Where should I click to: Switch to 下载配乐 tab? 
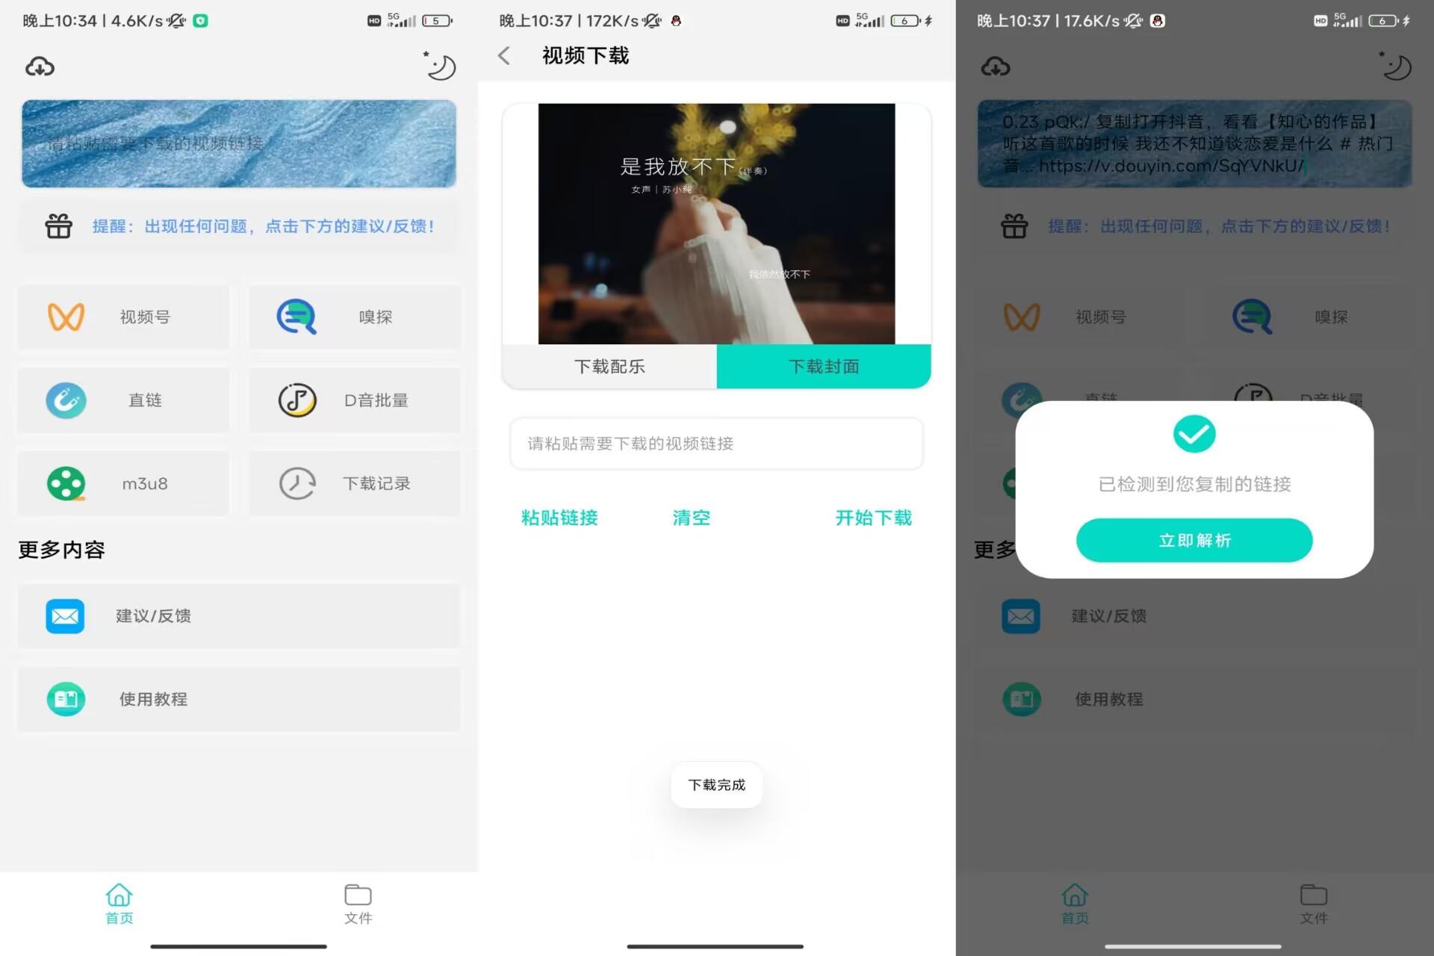pyautogui.click(x=609, y=366)
